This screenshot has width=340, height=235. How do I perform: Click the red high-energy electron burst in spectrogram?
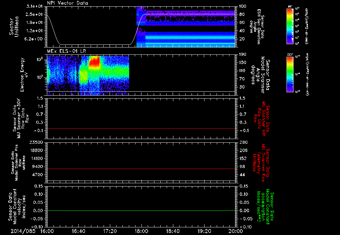pyautogui.click(x=94, y=62)
